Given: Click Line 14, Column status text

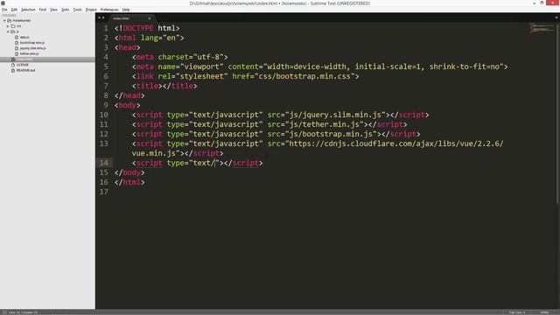Looking at the screenshot, I should (x=24, y=312).
